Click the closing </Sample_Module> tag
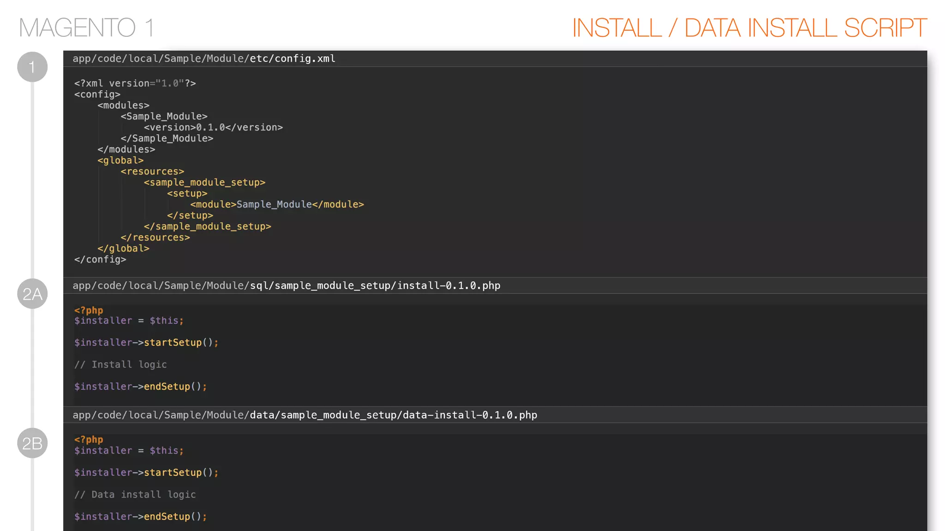945x531 pixels. (167, 138)
